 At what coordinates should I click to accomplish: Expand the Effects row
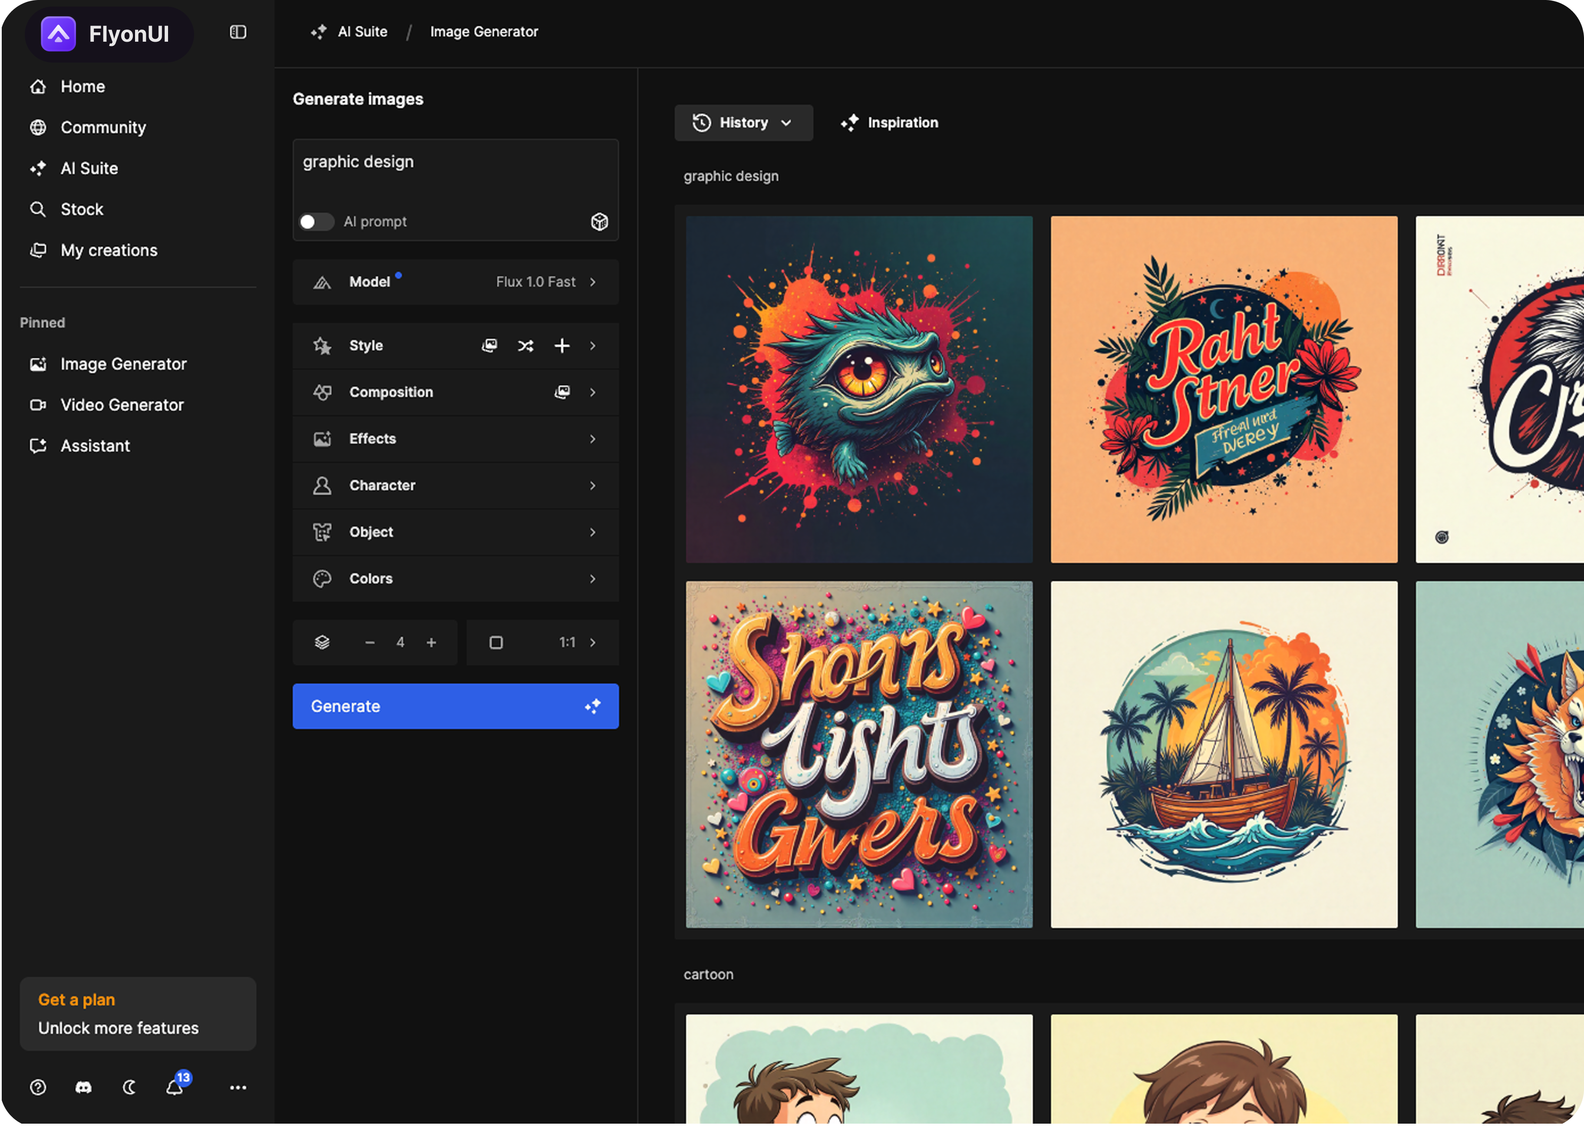click(x=455, y=439)
